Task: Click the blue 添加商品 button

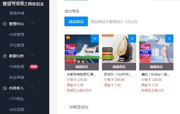Action: coord(76,21)
